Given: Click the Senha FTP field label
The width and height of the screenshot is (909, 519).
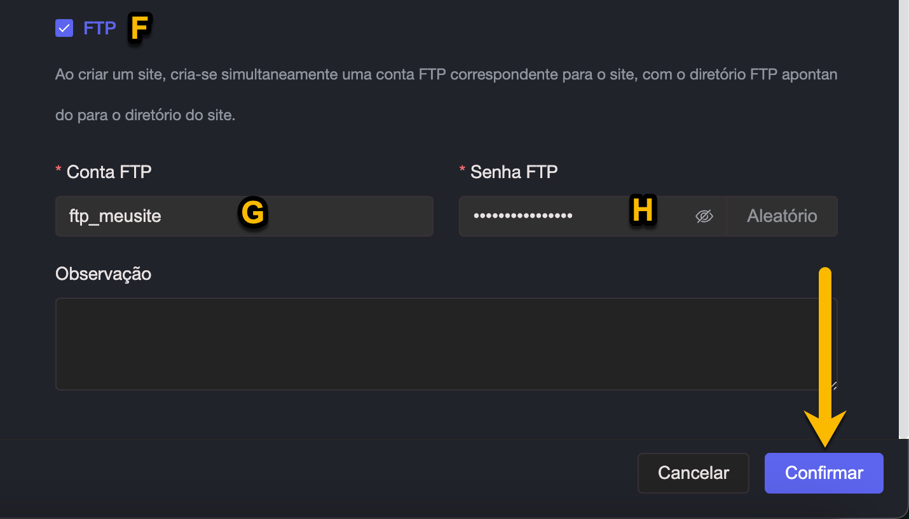Looking at the screenshot, I should pos(514,172).
